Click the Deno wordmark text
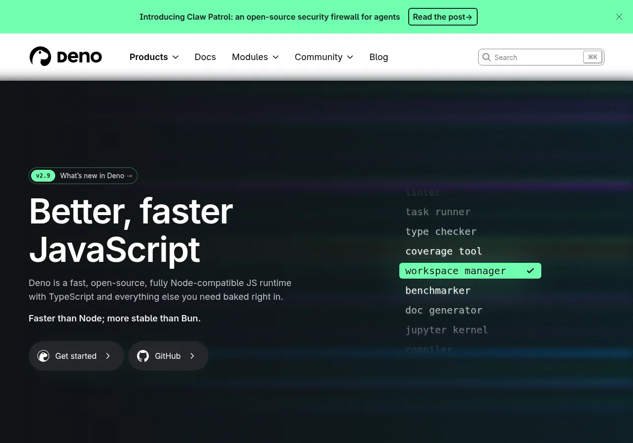Image resolution: width=633 pixels, height=443 pixels. tap(79, 57)
